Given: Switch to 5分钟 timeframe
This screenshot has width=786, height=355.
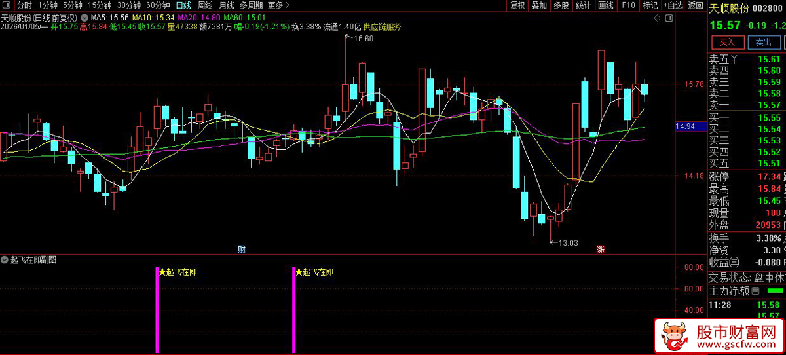Looking at the screenshot, I should point(73,5).
